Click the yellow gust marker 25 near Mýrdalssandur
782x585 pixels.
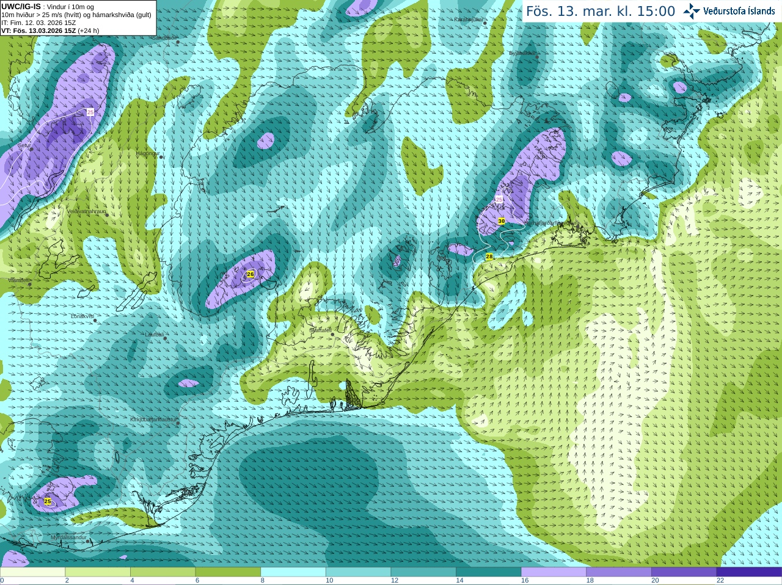coord(48,501)
